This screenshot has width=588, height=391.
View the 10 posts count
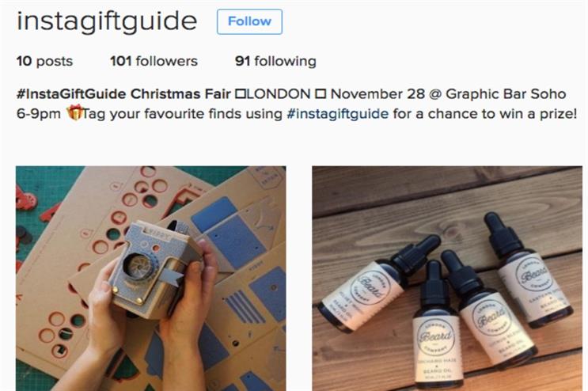pyautogui.click(x=44, y=61)
